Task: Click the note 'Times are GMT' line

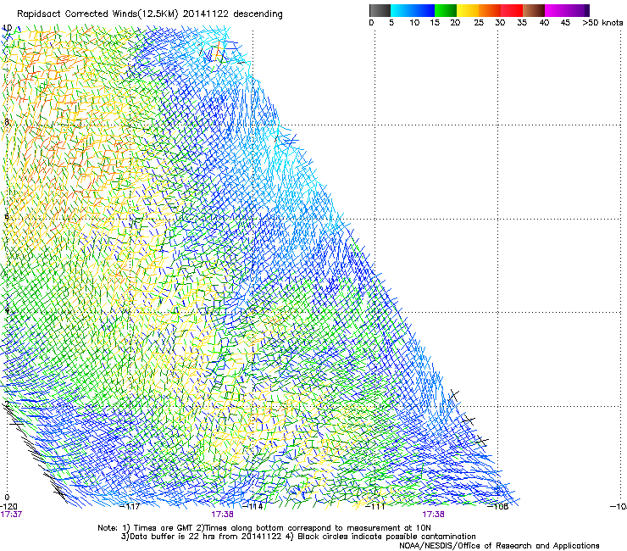Action: pos(264,528)
